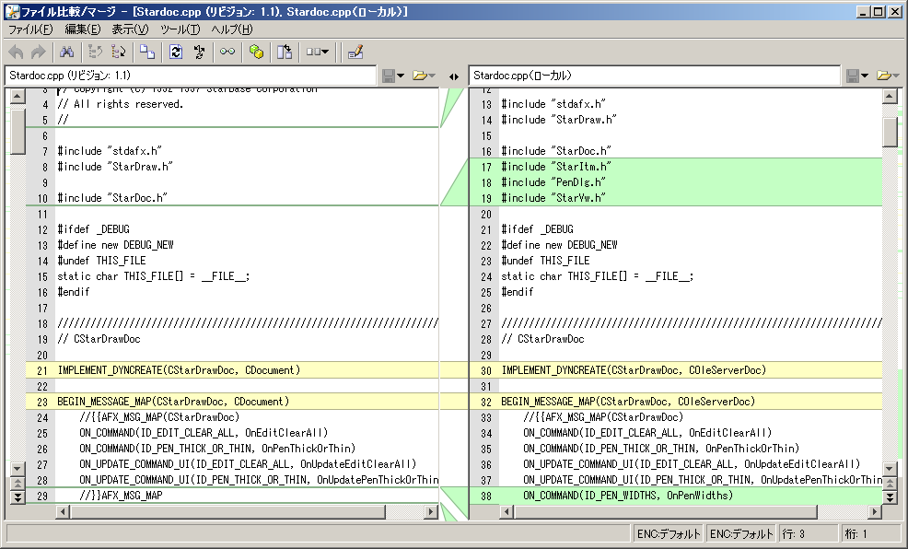This screenshot has width=908, height=549.
Task: Click the green-yellow cubes toolbar icon
Action: (x=256, y=53)
